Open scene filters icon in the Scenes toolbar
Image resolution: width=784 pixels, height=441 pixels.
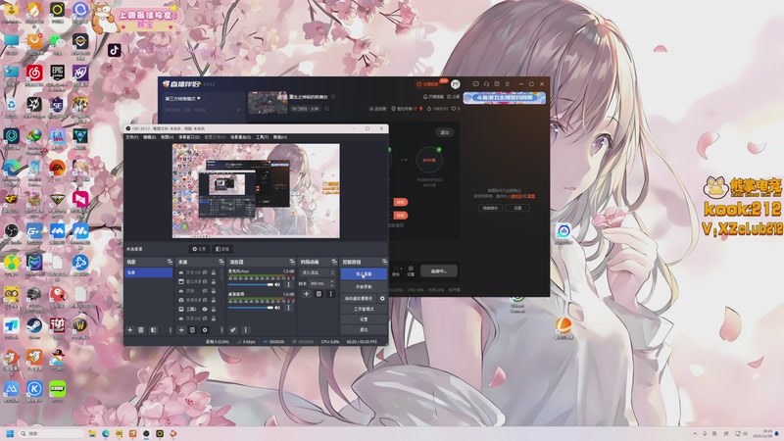click(x=153, y=330)
